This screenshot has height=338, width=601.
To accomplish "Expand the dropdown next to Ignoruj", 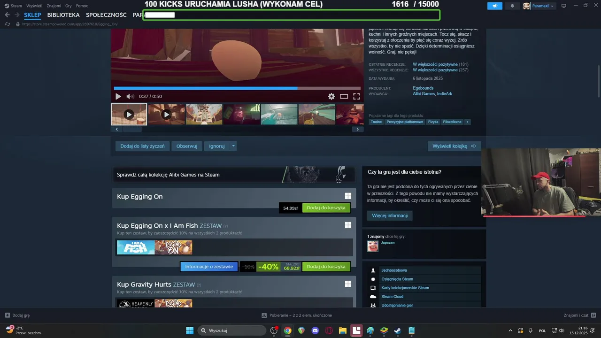I will (233, 146).
